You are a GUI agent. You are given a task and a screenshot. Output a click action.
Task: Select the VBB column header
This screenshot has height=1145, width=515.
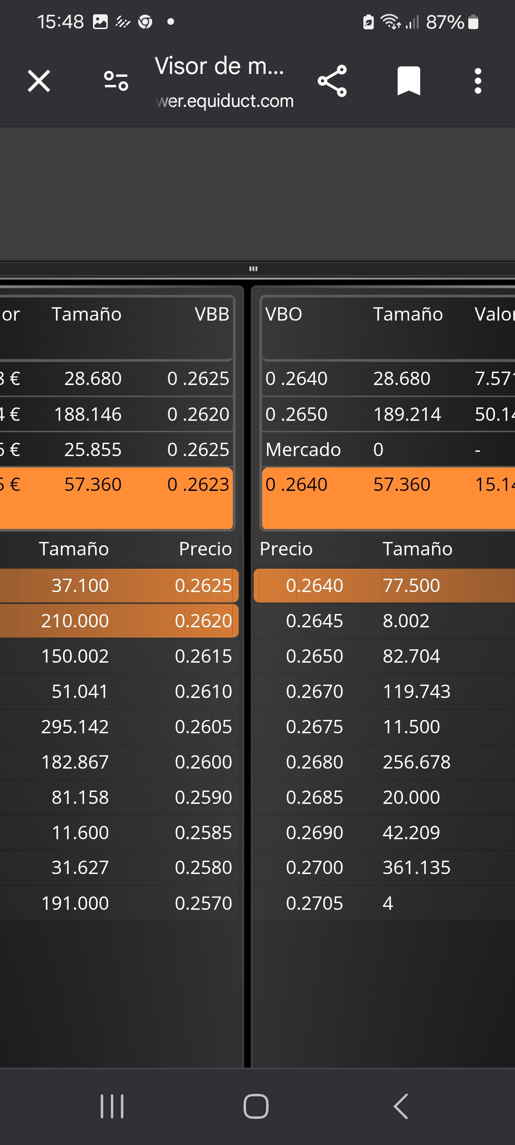(212, 314)
